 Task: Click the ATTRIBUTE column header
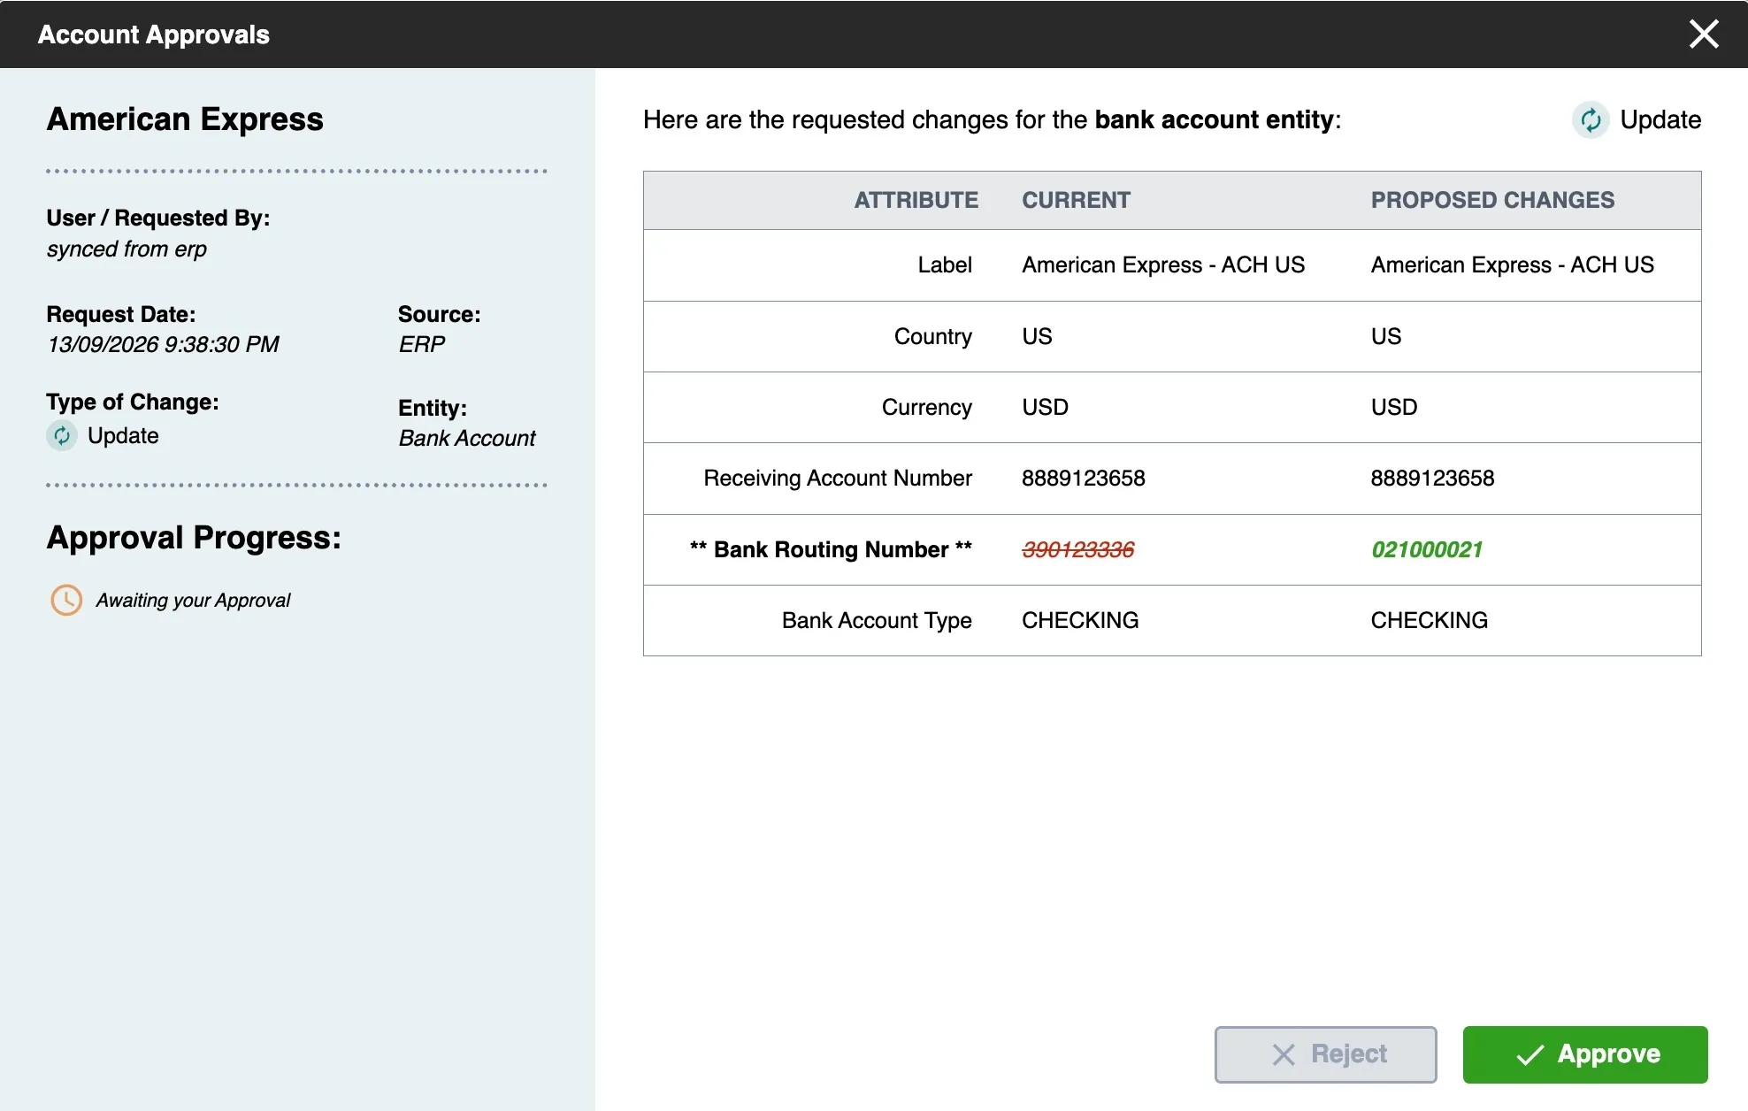[916, 200]
